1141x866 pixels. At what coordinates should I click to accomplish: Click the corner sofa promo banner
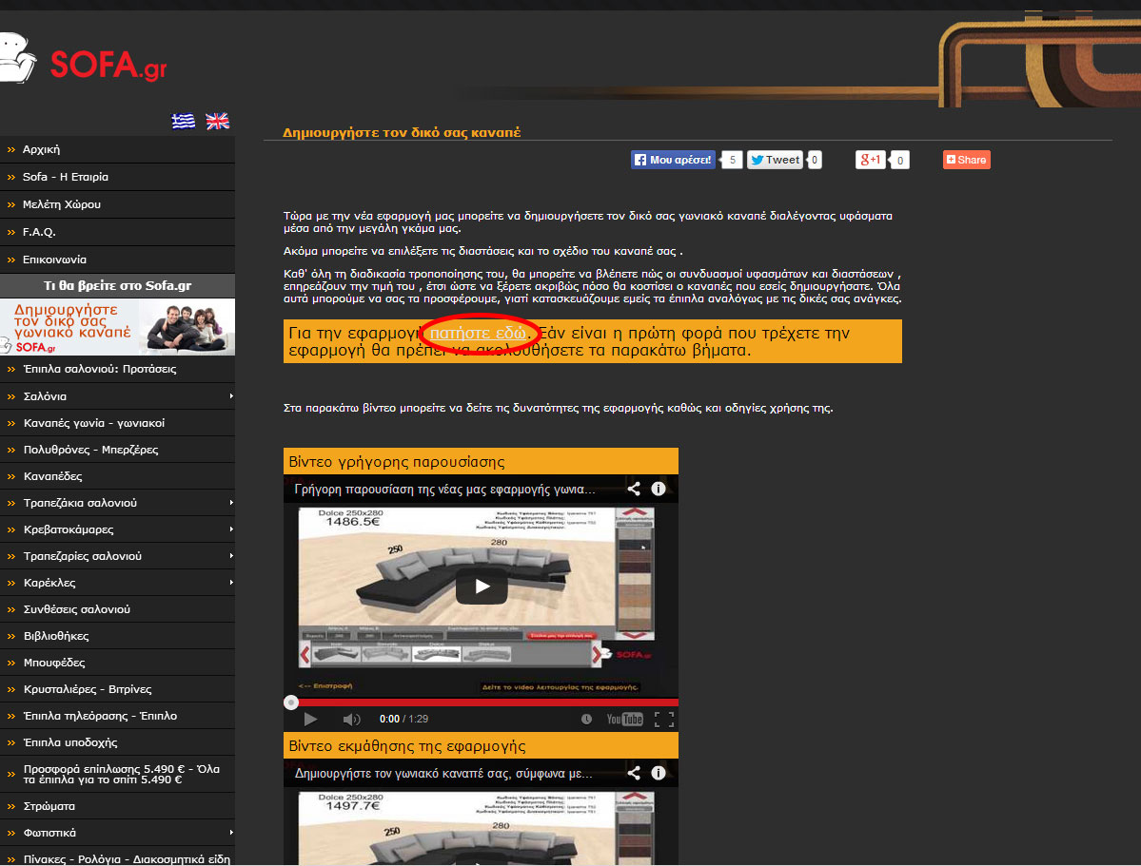117,327
